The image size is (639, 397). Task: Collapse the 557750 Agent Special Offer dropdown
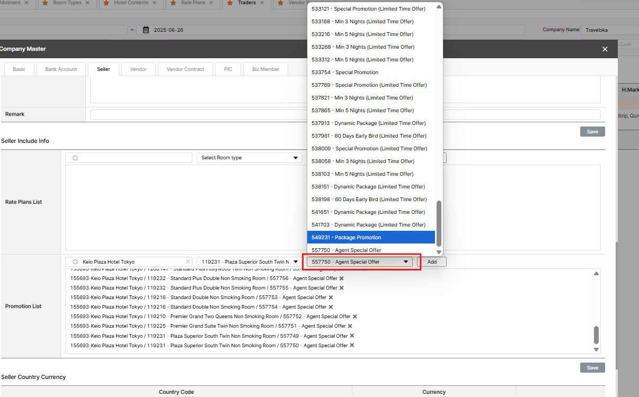[405, 262]
